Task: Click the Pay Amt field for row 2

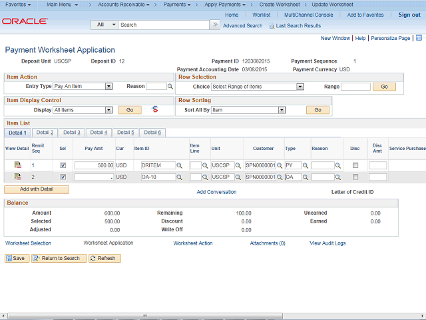Action: [x=95, y=177]
